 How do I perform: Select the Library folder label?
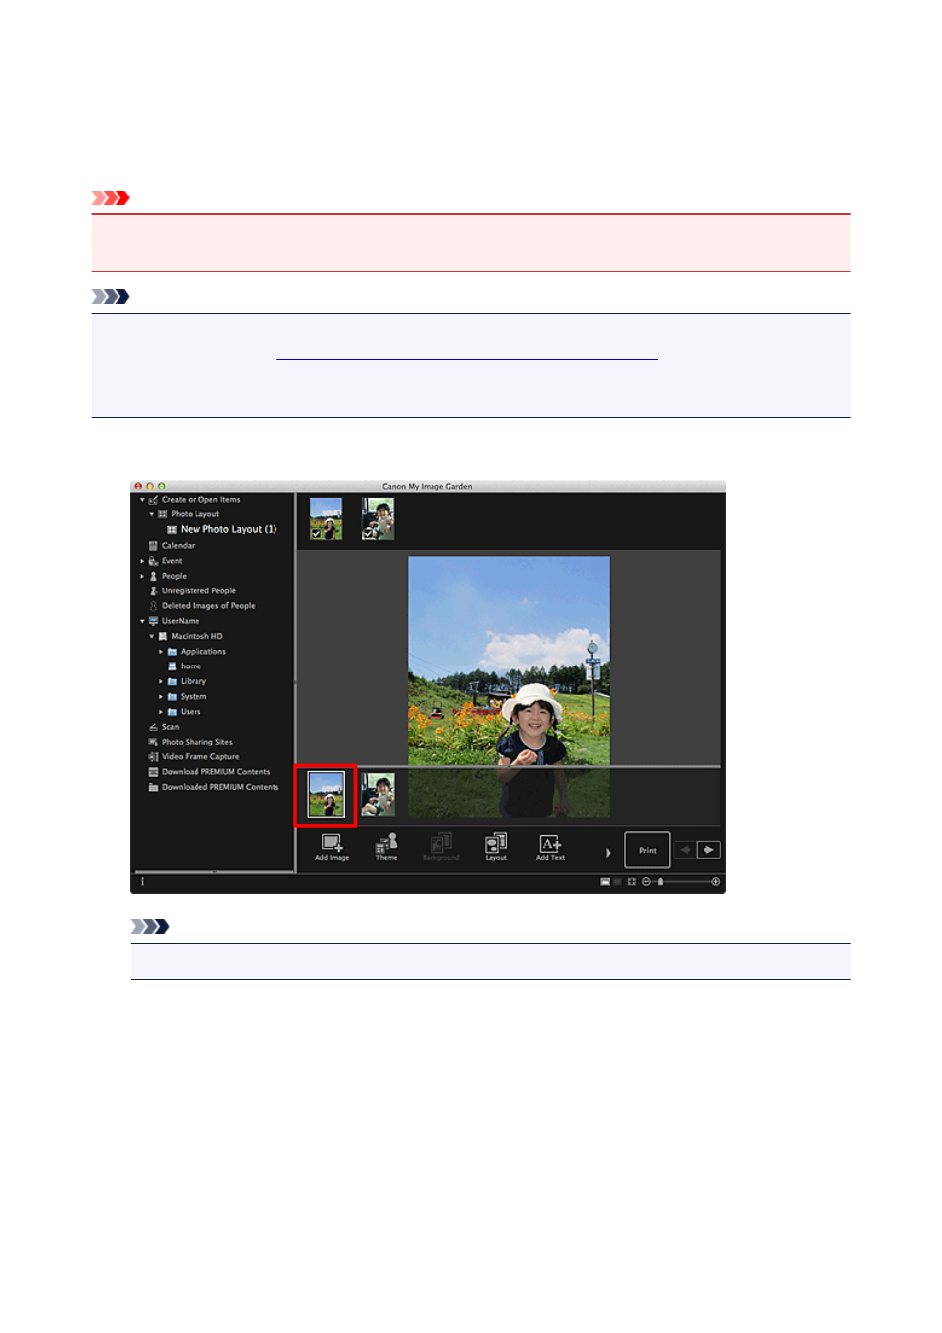(194, 681)
